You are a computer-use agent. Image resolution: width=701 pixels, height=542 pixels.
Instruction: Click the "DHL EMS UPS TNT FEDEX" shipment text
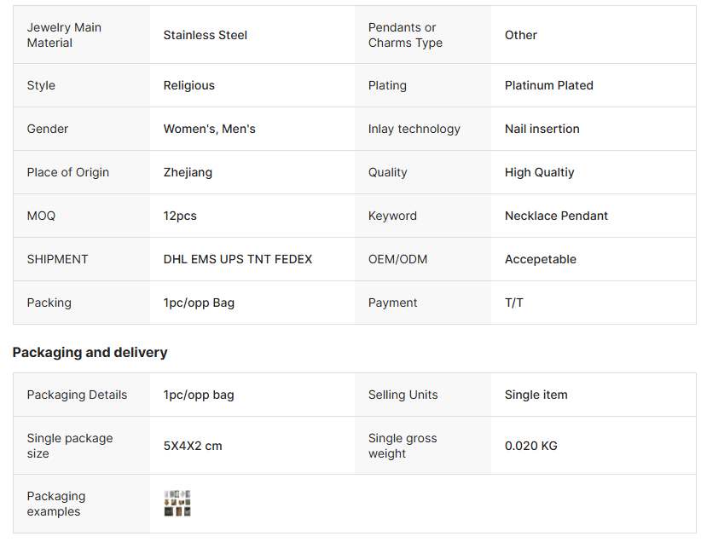(238, 259)
